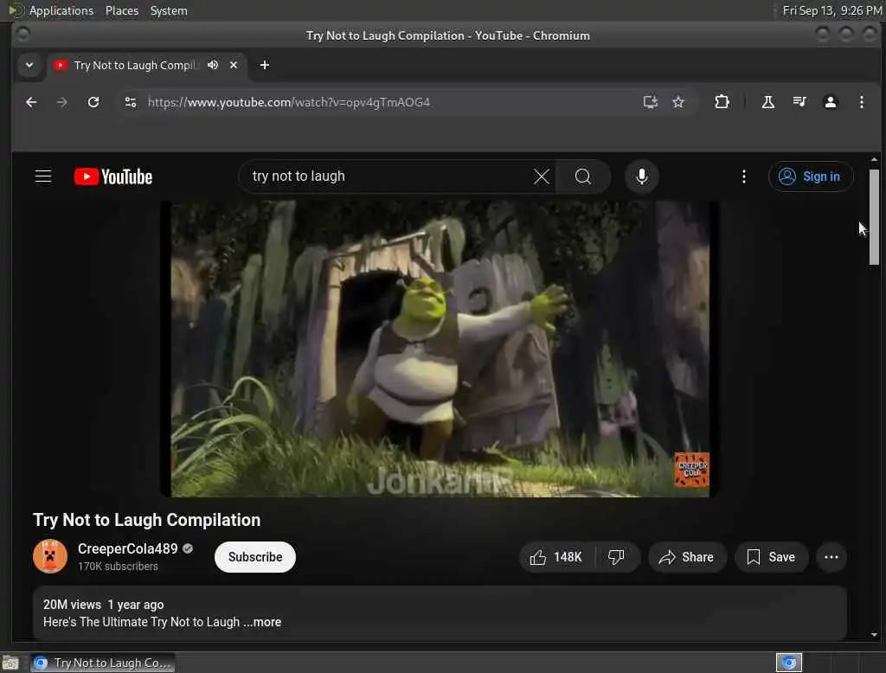
Task: Click the verified badge next to CreeperCola489
Action: coord(188,548)
